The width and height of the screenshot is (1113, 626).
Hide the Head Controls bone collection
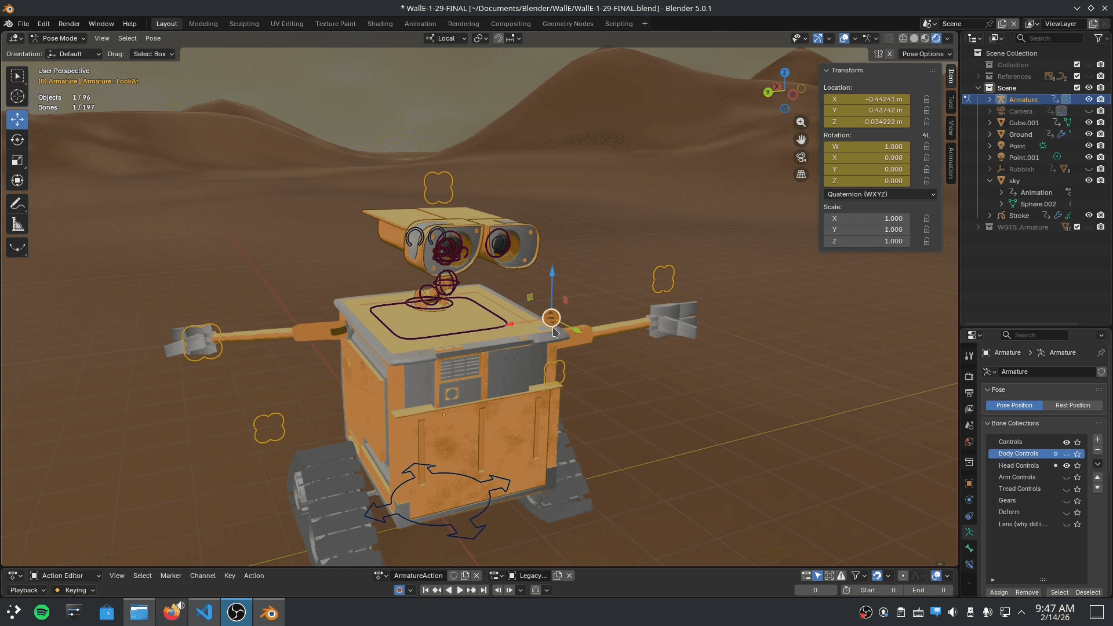coord(1067,465)
